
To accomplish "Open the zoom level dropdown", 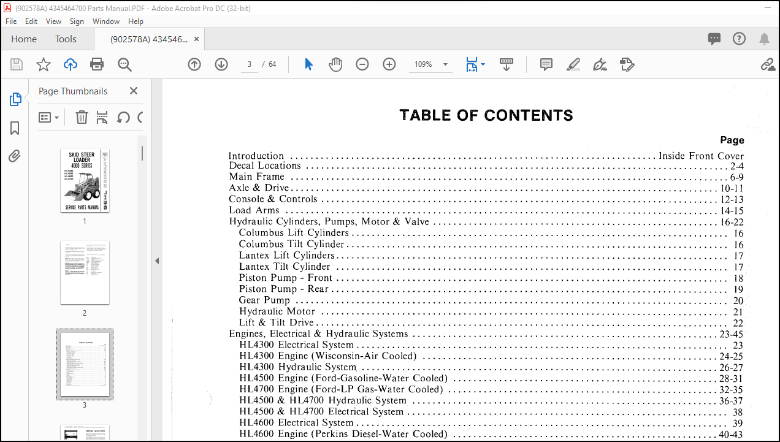I will coord(445,64).
